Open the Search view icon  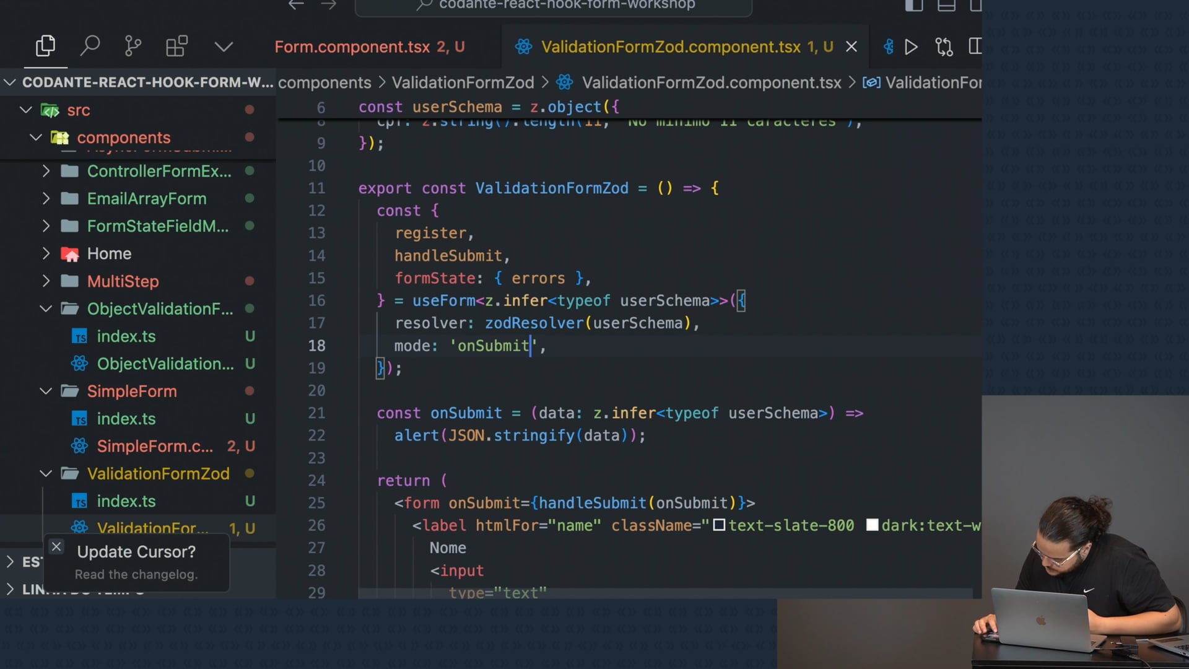90,46
